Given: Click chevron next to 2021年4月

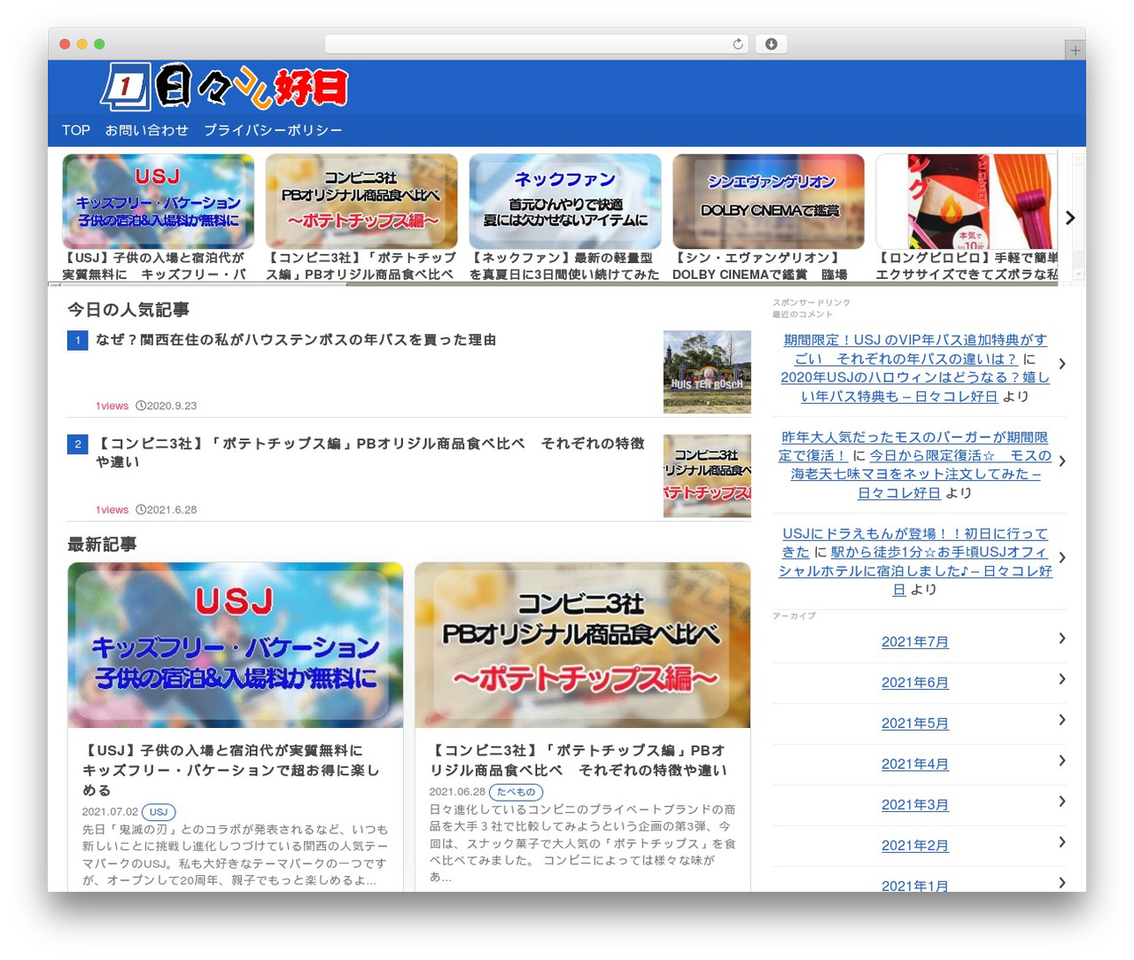Looking at the screenshot, I should tap(1061, 761).
